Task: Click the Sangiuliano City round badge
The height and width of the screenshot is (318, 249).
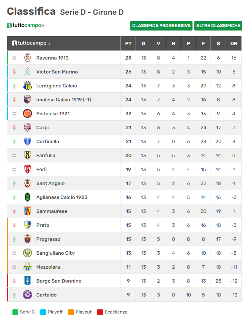Action: coord(27,253)
